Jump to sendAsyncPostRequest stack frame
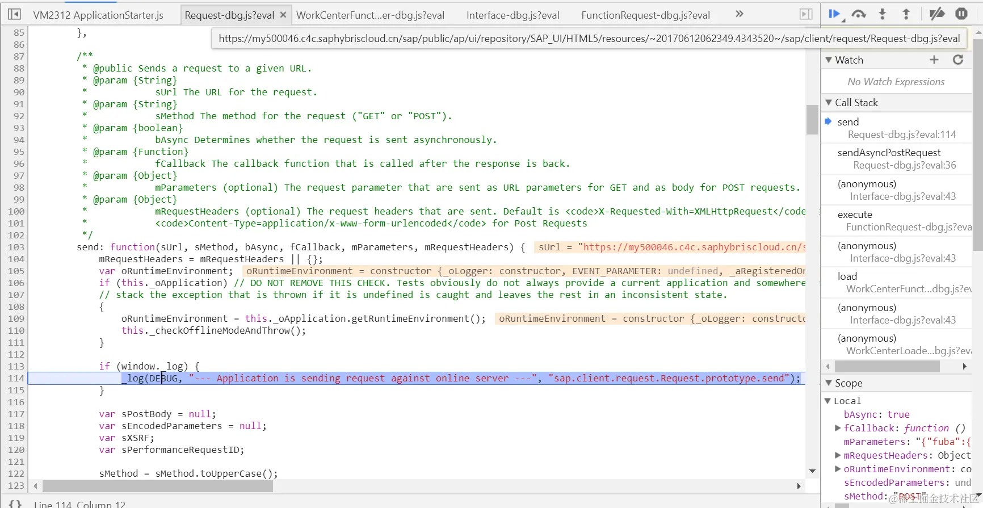The image size is (983, 508). click(897, 158)
